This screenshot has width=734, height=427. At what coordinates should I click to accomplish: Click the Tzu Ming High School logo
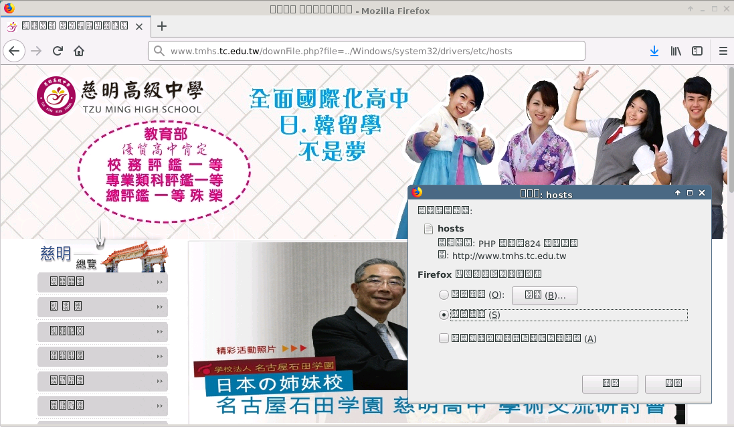coord(56,96)
